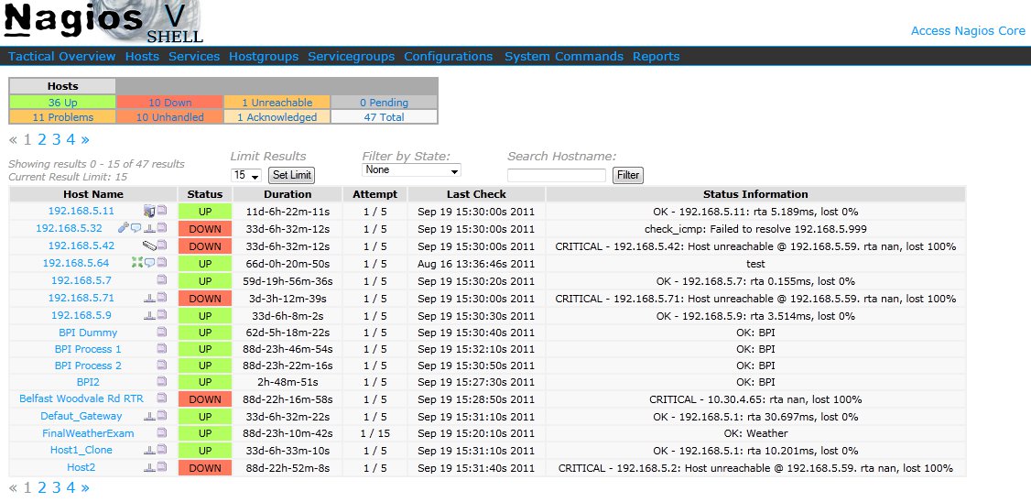This screenshot has height=502, width=1031.
Task: Click the stand-shaped icon in the Host2 row
Action: point(149,468)
